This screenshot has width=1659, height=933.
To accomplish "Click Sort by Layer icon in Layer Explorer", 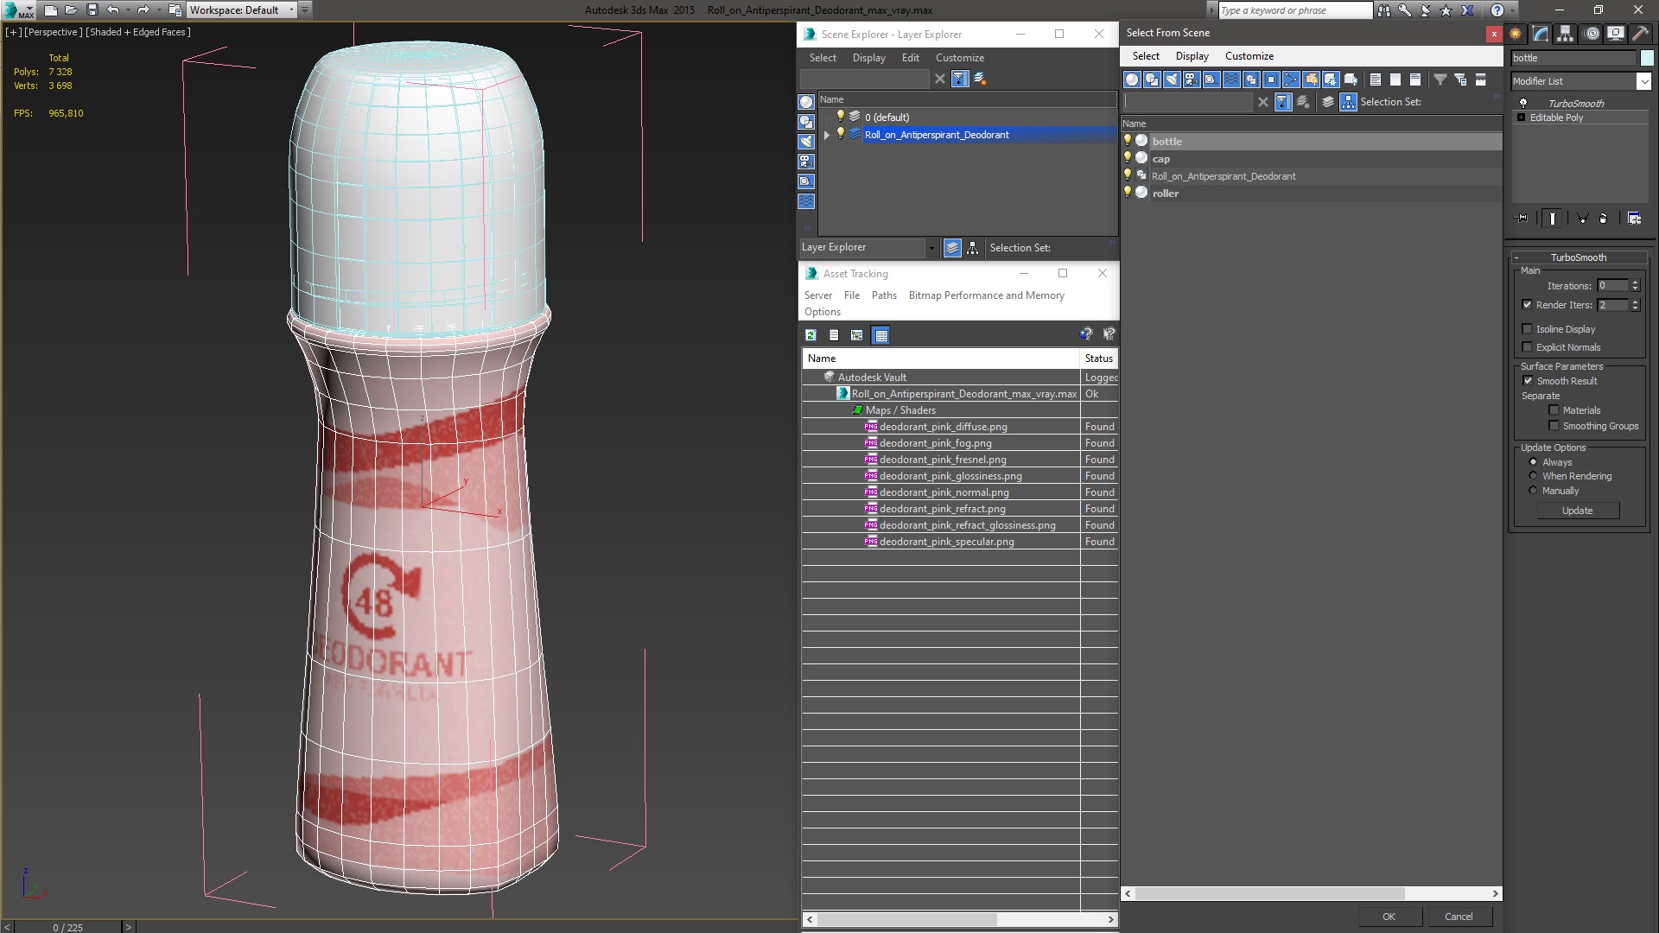I will (952, 248).
